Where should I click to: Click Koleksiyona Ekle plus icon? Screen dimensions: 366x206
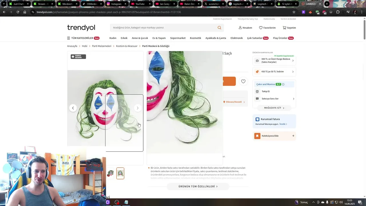[293, 136]
